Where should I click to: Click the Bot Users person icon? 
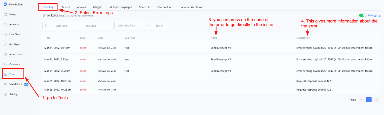click(5, 44)
